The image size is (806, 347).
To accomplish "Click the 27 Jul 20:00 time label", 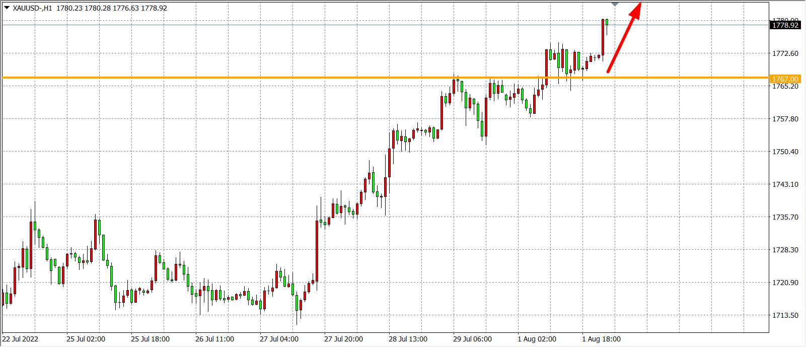I will click(x=343, y=339).
